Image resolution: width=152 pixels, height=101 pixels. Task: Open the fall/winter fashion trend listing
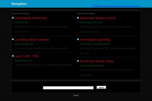[x=98, y=18]
